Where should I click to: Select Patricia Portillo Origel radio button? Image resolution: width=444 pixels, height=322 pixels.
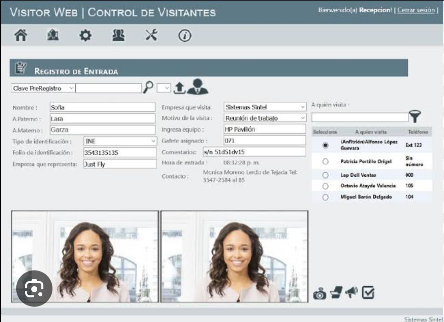[325, 162]
